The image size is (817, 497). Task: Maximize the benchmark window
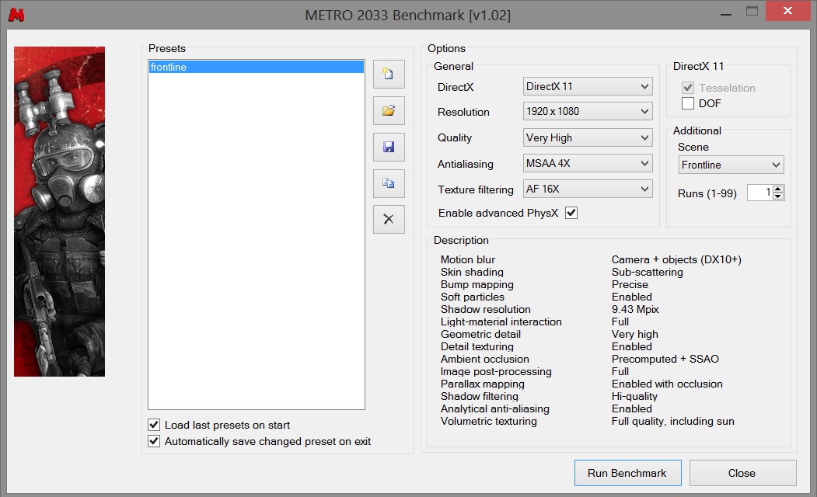coord(752,12)
